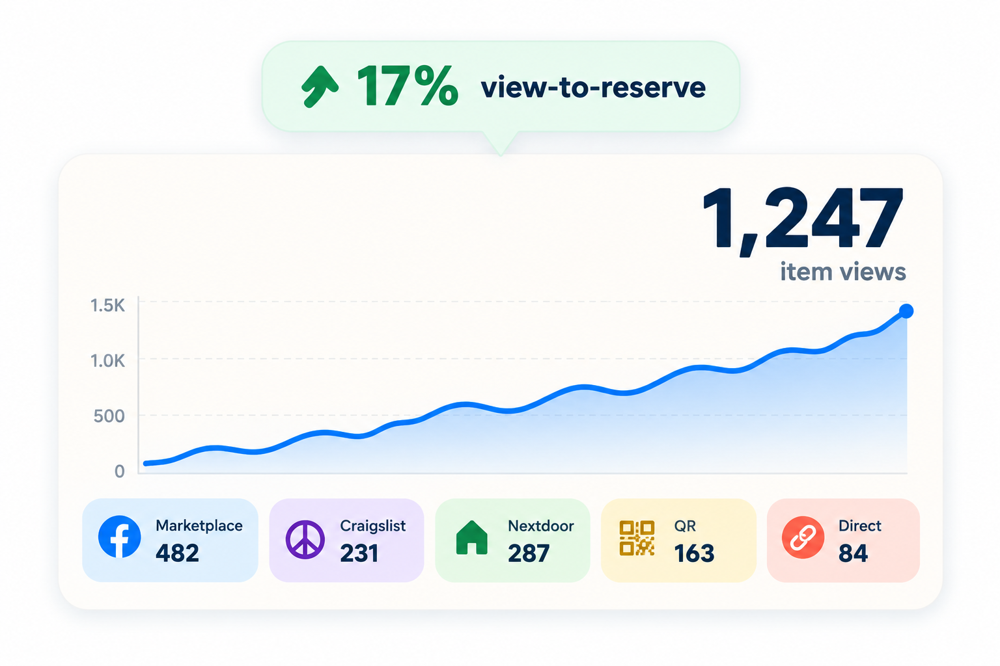Click the 0 axis label
The width and height of the screenshot is (1000, 666).
(119, 471)
